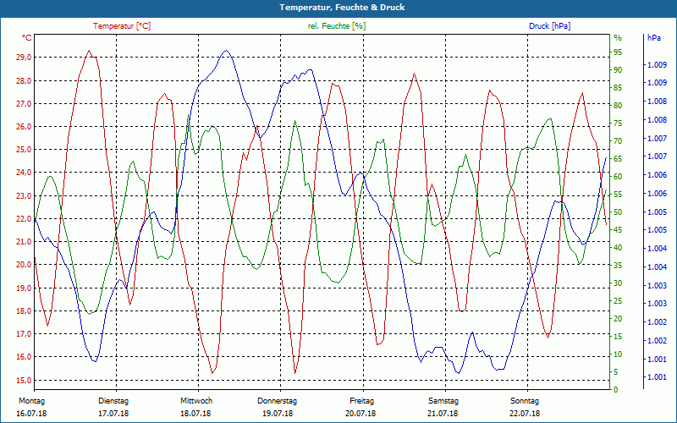Select the 'Samstag' day label
The width and height of the screenshot is (677, 423).
point(443,401)
